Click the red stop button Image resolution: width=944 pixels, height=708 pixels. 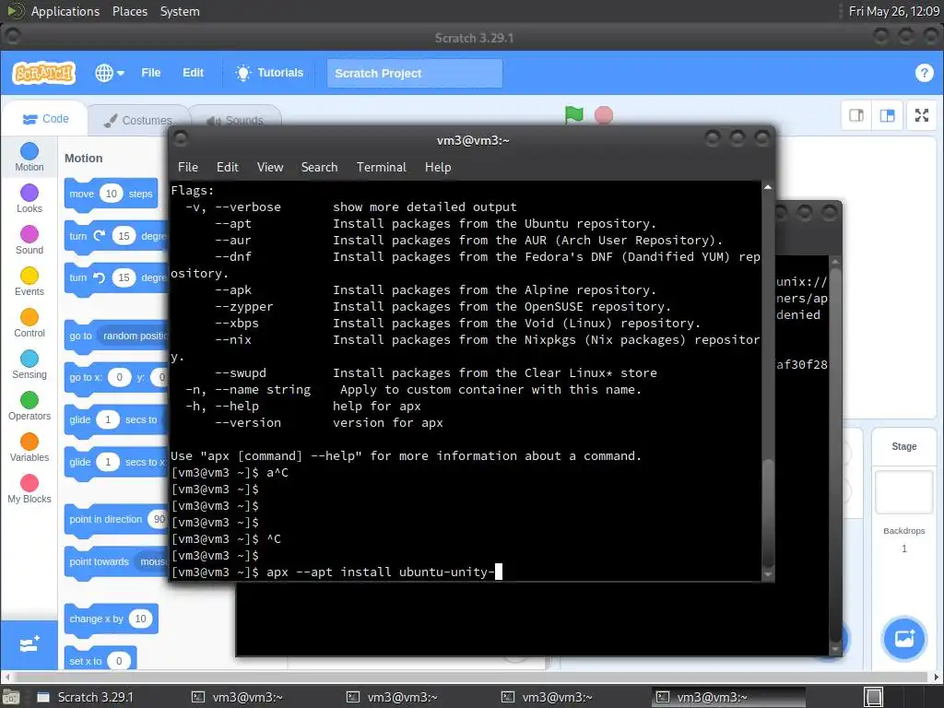603,115
